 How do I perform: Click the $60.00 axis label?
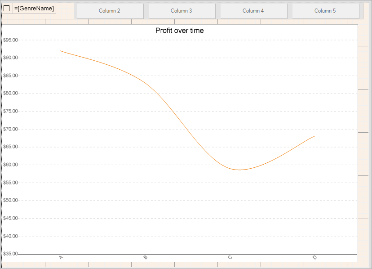(10, 165)
